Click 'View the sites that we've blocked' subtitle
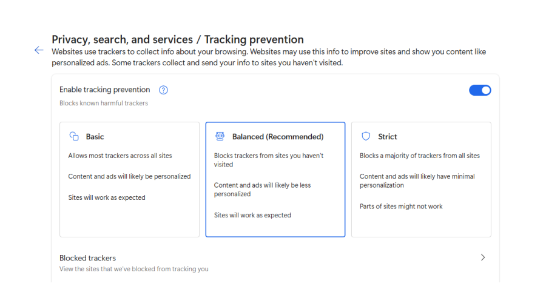Screen dimensions: 546x307 click(x=133, y=269)
